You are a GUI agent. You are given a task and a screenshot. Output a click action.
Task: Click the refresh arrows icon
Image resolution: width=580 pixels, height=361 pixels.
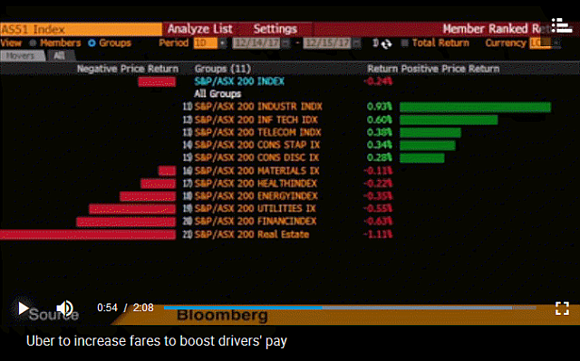click(387, 44)
